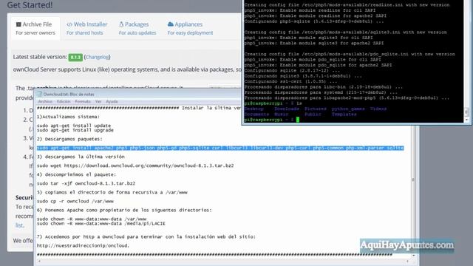Open Notepad's Formato menu
Viewport: 473px width, 266px height.
(x=83, y=102)
